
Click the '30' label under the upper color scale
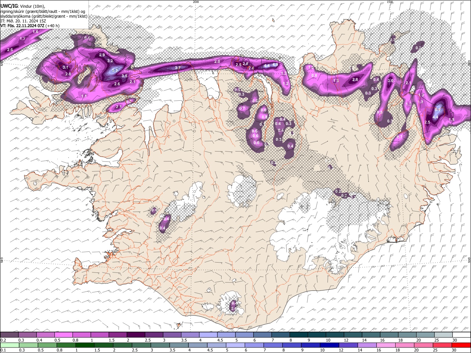pos(455,340)
